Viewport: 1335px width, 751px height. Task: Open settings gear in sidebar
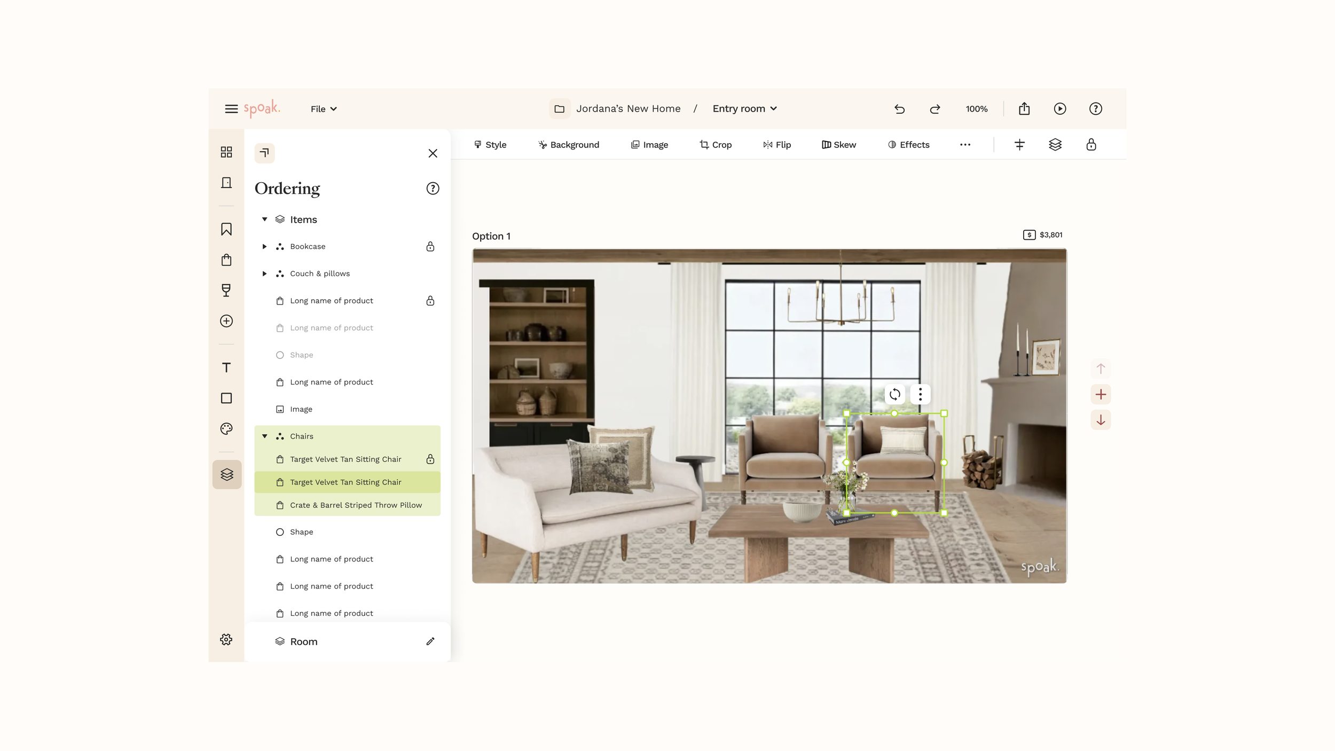(x=226, y=640)
